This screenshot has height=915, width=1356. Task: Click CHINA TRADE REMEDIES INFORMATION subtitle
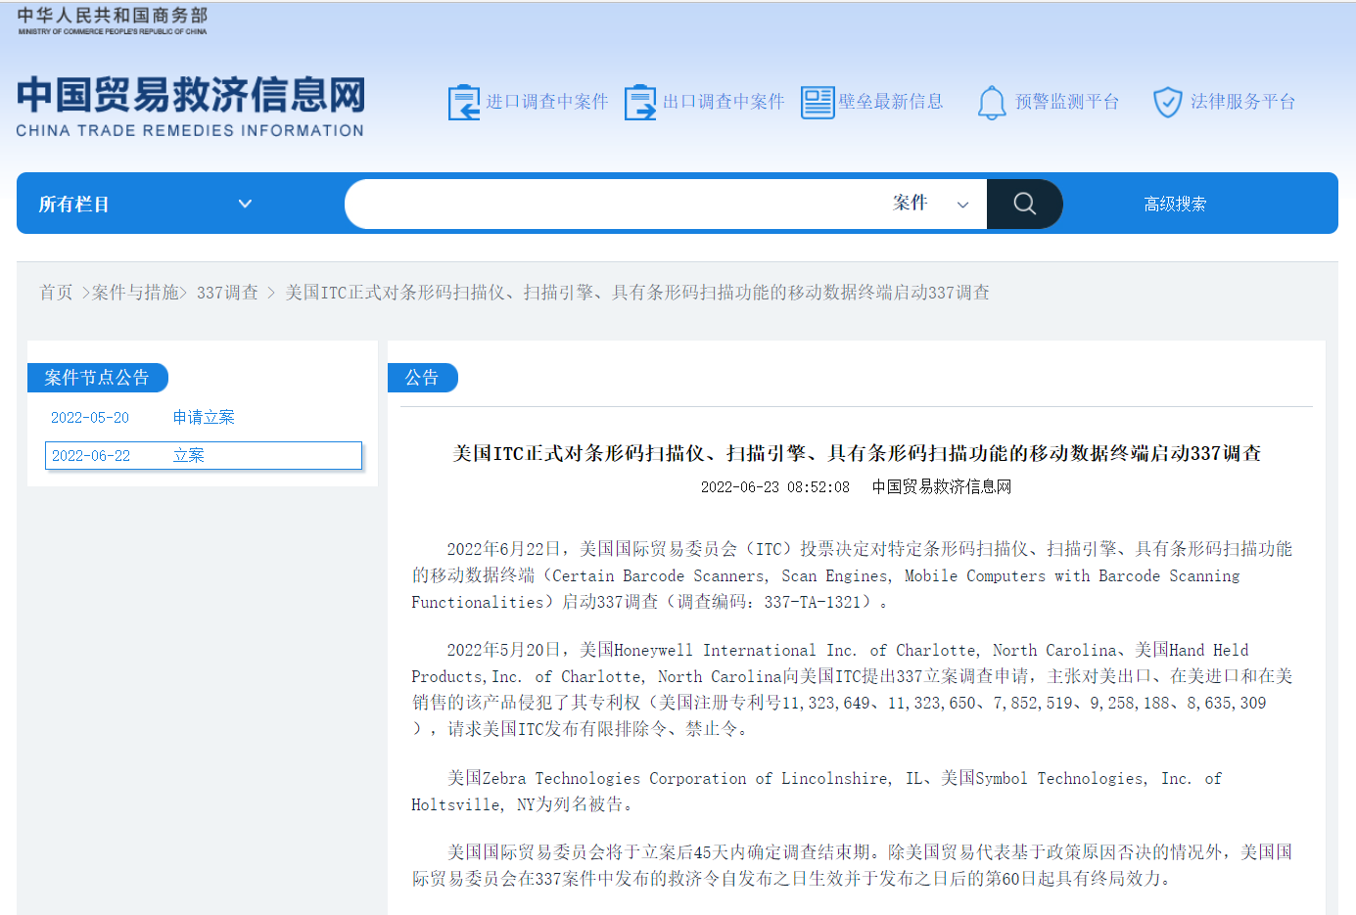click(190, 130)
